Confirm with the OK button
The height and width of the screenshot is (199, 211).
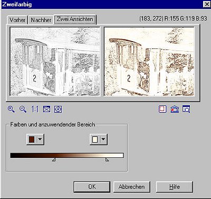click(92, 187)
